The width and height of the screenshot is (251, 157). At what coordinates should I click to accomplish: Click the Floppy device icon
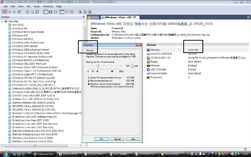coord(148,62)
